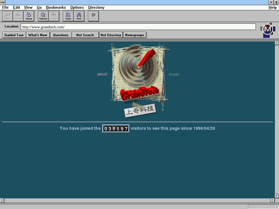Image resolution: width=279 pixels, height=209 pixels.
Task: Click the Forward navigation icon
Action: click(18, 16)
